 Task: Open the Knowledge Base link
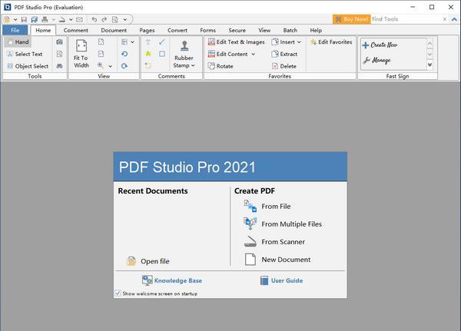coord(172,280)
